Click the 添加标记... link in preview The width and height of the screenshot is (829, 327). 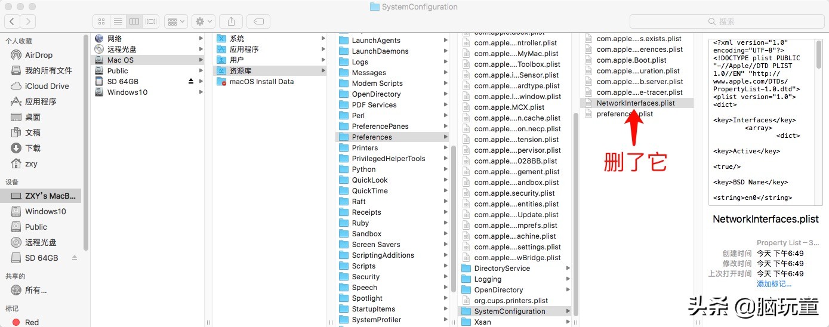774,284
